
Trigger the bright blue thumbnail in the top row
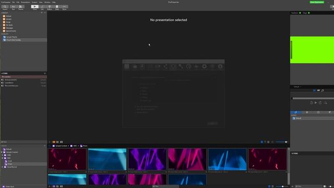point(228,159)
